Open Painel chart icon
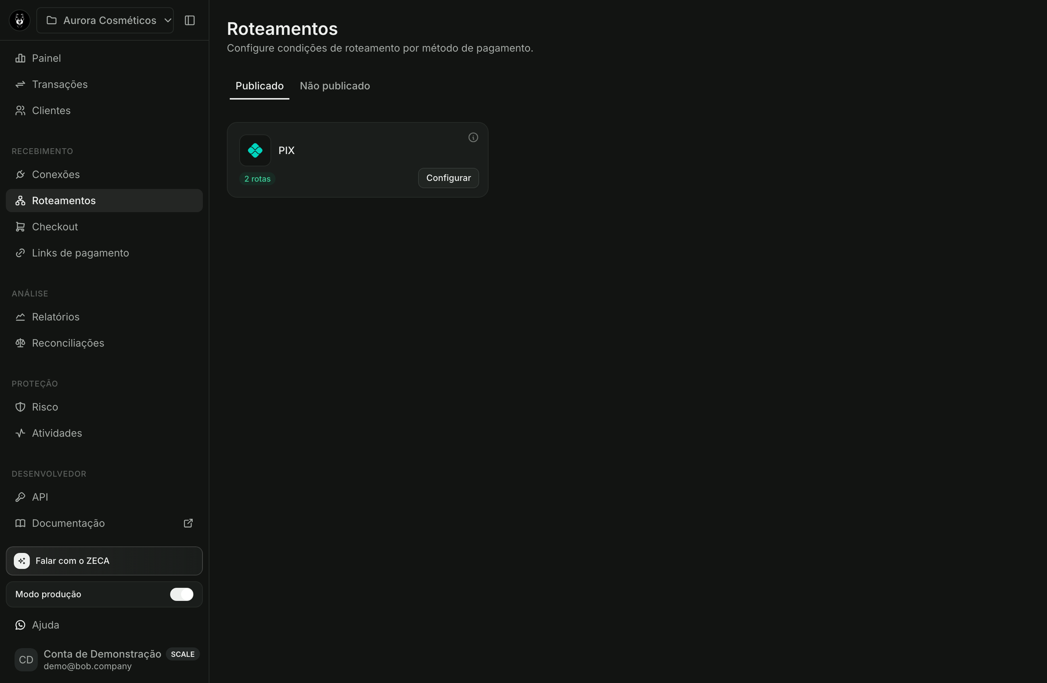The height and width of the screenshot is (683, 1047). (20, 58)
